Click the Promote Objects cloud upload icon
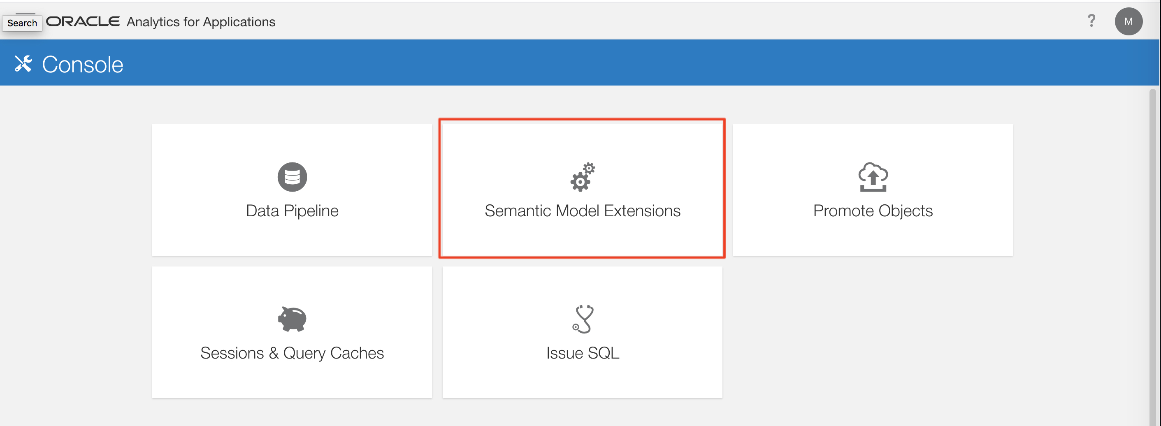This screenshot has height=426, width=1161. pos(873,177)
